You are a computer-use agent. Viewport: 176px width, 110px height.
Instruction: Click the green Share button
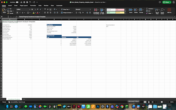point(167,2)
